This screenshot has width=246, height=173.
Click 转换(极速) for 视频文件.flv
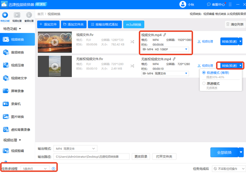(x=229, y=41)
